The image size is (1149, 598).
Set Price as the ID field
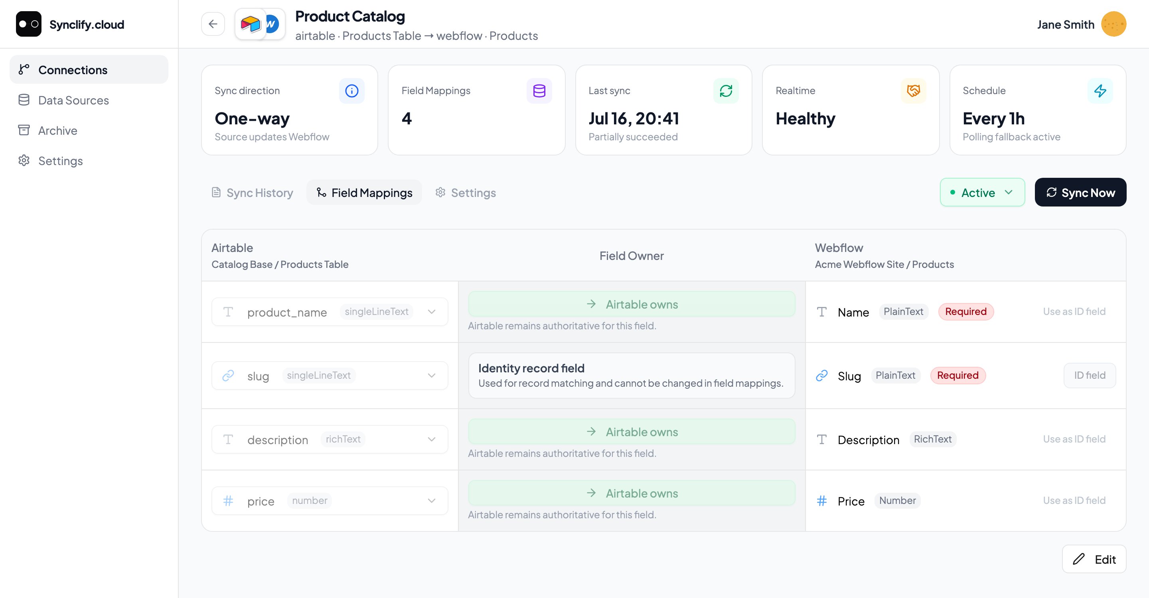click(x=1074, y=501)
